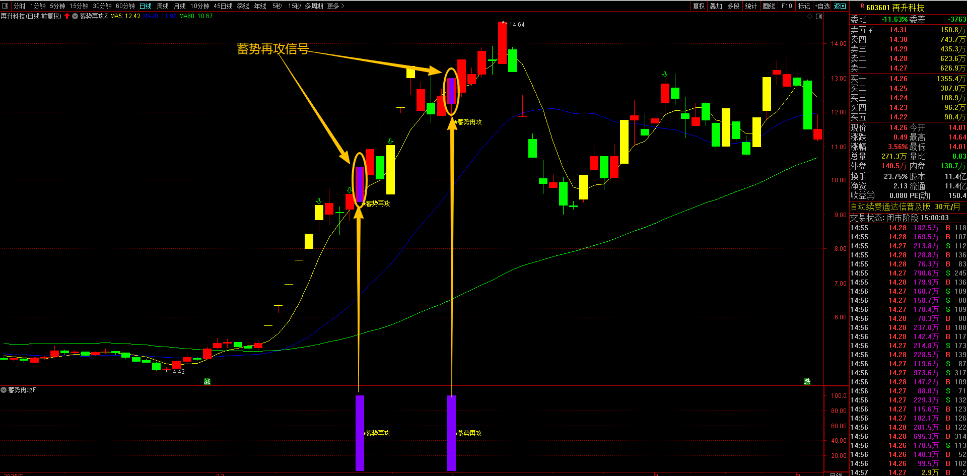Click the first purple 蓄势再攻 signal bar
Image resolution: width=967 pixels, height=476 pixels.
point(360,433)
